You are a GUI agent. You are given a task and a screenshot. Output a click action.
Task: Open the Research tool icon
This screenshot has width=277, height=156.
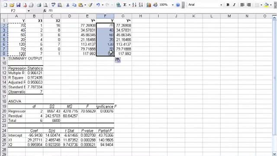click(x=60, y=5)
